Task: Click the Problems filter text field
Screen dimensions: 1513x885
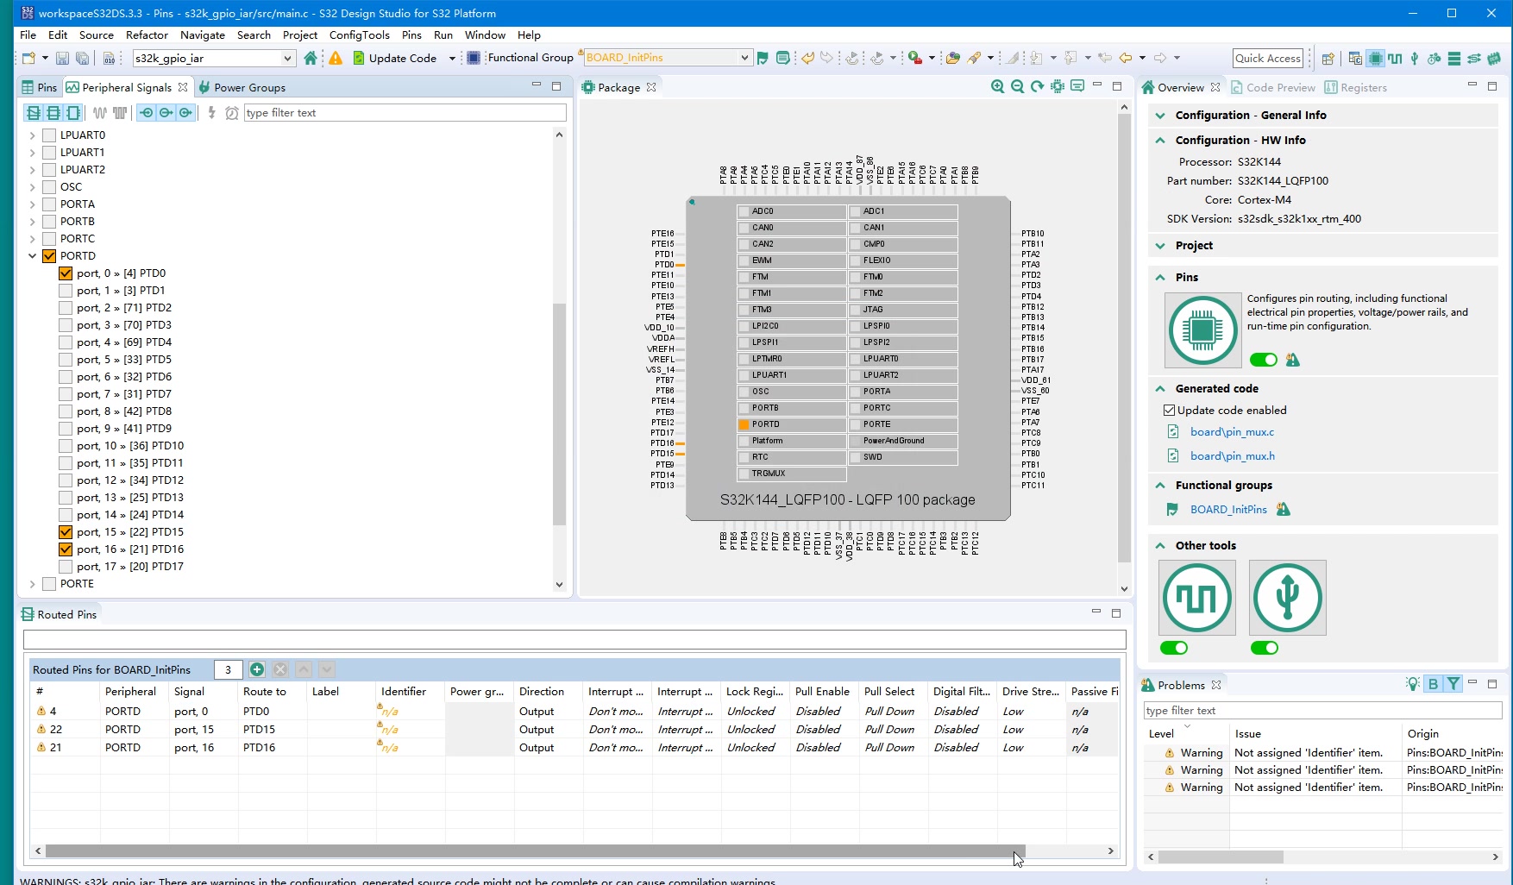Action: click(x=1322, y=711)
